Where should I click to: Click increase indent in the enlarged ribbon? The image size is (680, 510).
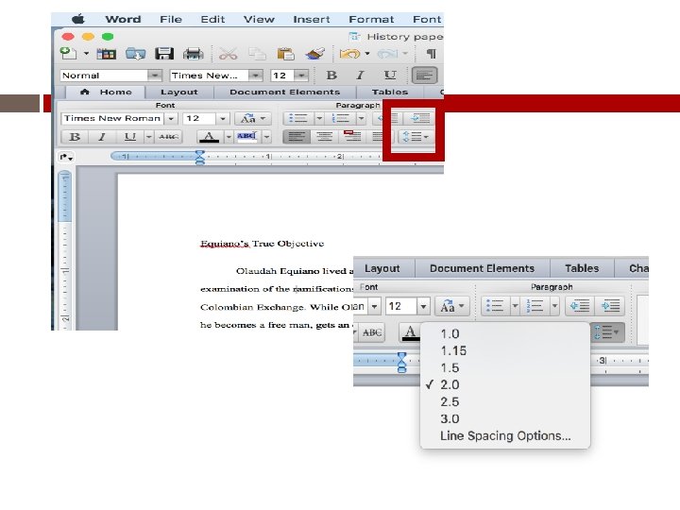(610, 306)
